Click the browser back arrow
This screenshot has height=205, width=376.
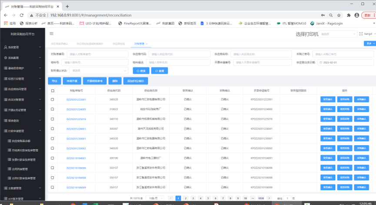click(6, 15)
